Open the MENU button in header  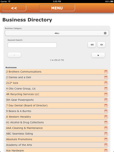point(57,8)
